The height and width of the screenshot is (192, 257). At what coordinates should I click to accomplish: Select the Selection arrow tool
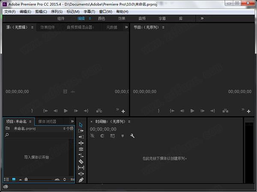point(81,125)
